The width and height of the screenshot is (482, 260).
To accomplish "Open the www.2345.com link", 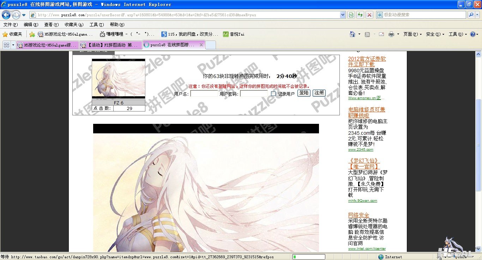I will click(x=361, y=150).
